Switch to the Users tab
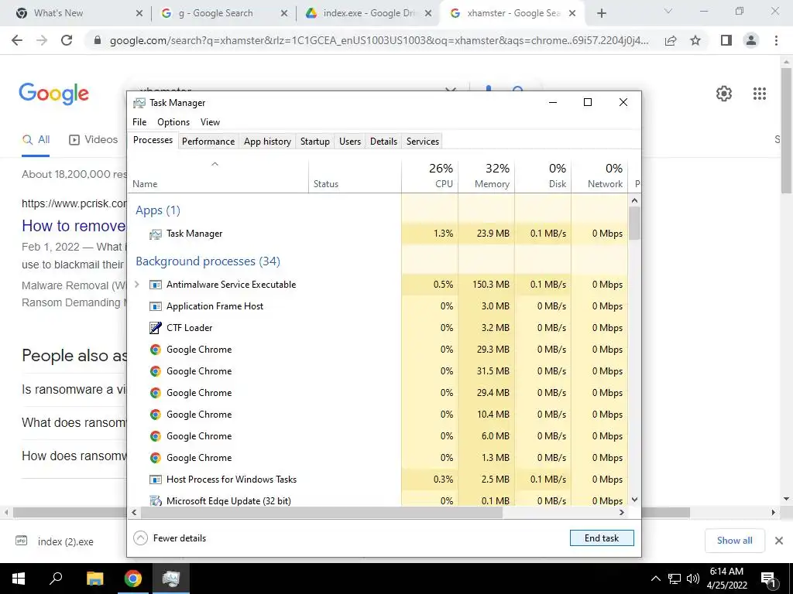This screenshot has width=793, height=594. [350, 142]
